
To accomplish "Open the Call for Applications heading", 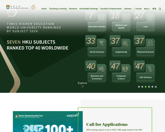I will [107, 124].
